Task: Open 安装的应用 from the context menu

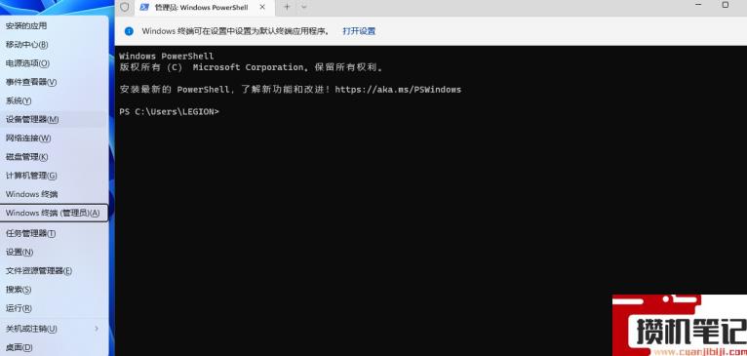Action: [x=54, y=25]
